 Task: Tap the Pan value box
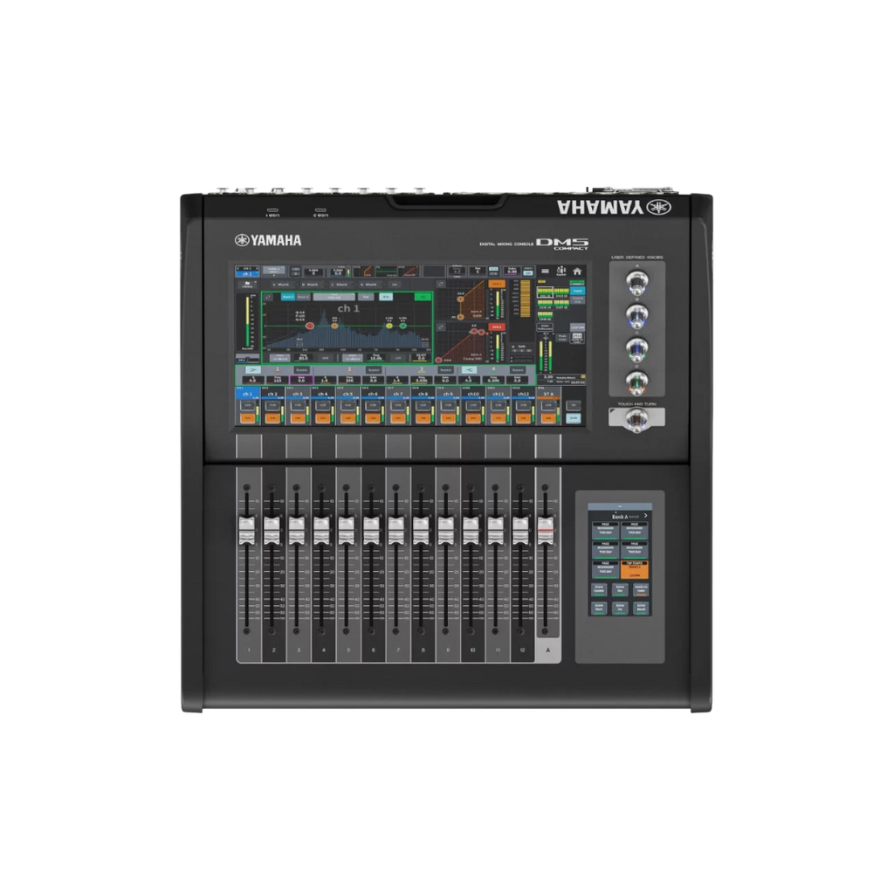pyautogui.click(x=478, y=272)
